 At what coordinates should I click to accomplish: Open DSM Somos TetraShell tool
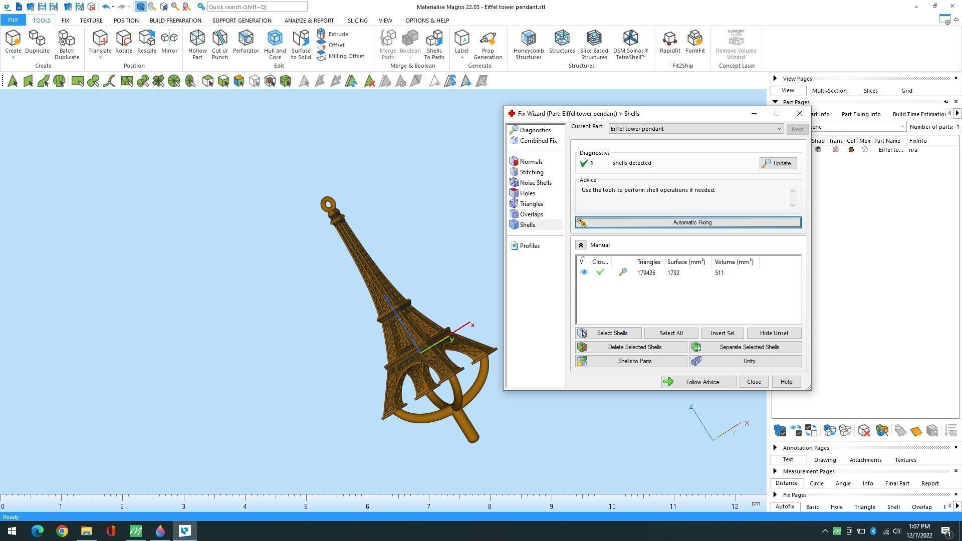coord(630,45)
